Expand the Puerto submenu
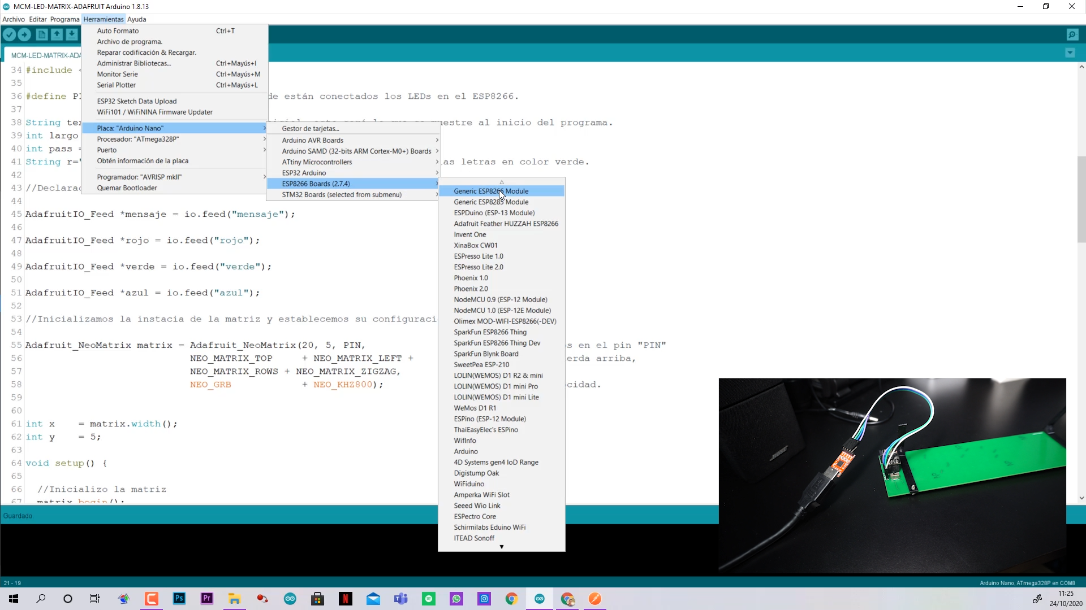The width and height of the screenshot is (1086, 610). pos(175,150)
